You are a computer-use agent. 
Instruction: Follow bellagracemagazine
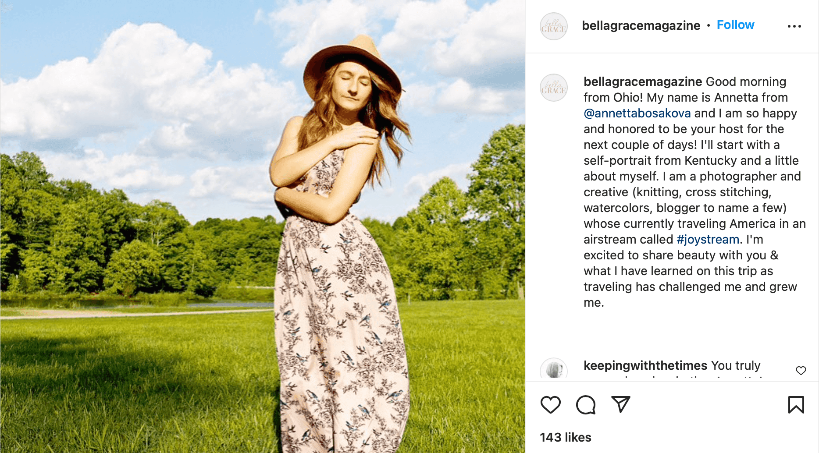click(x=735, y=25)
